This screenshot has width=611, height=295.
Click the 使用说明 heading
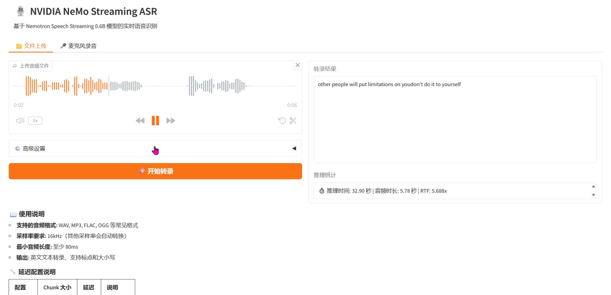[32, 214]
